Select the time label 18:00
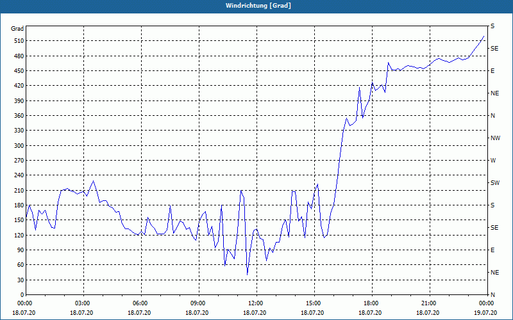The height and width of the screenshot is (320, 513). 371,303
